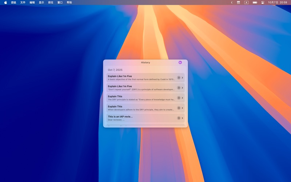
Task: Click the left chevron in menu bar
Action: (232, 3)
